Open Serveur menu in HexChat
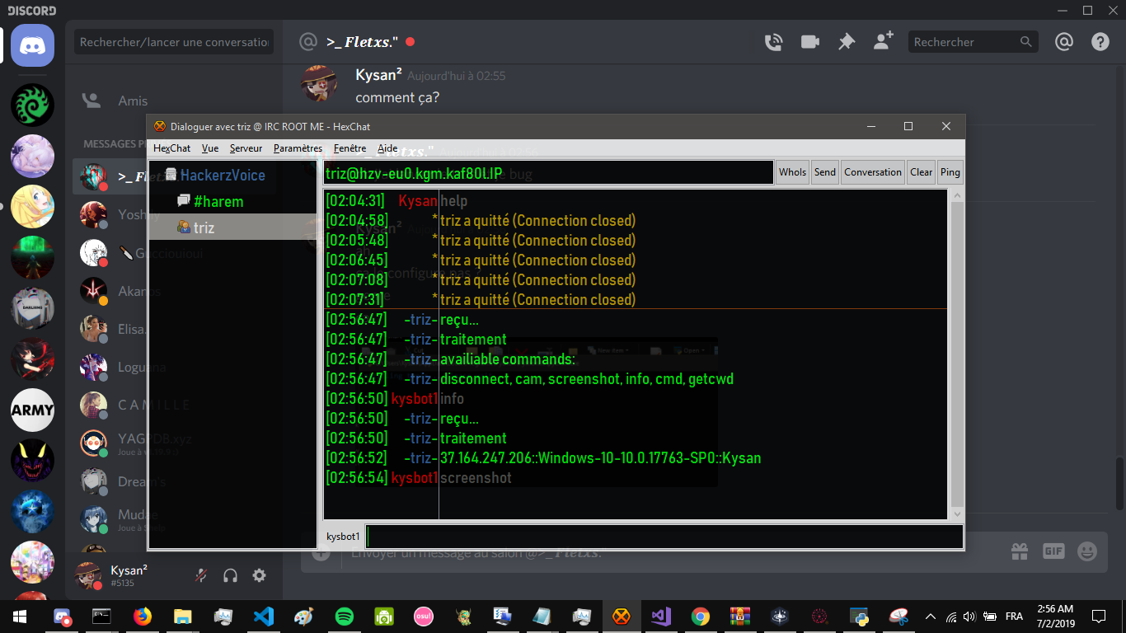Image resolution: width=1126 pixels, height=633 pixels. (x=246, y=148)
